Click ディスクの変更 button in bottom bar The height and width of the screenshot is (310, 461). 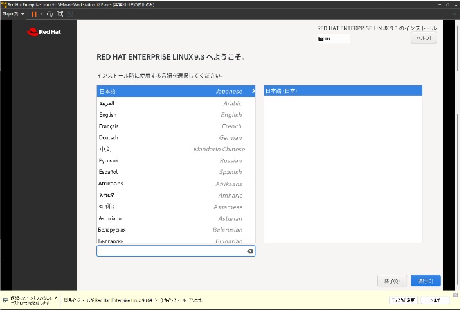pyautogui.click(x=403, y=300)
